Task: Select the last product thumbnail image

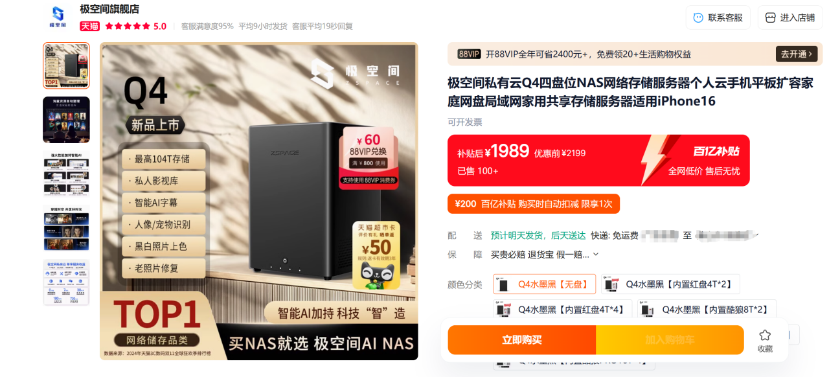Action: [x=66, y=282]
